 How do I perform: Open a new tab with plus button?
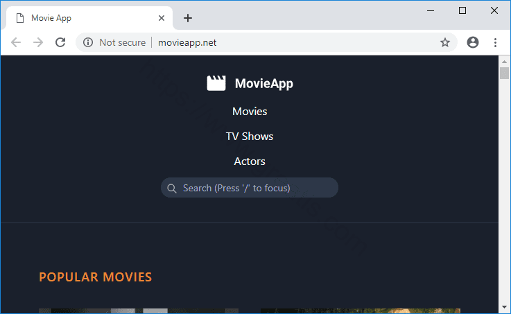[188, 18]
